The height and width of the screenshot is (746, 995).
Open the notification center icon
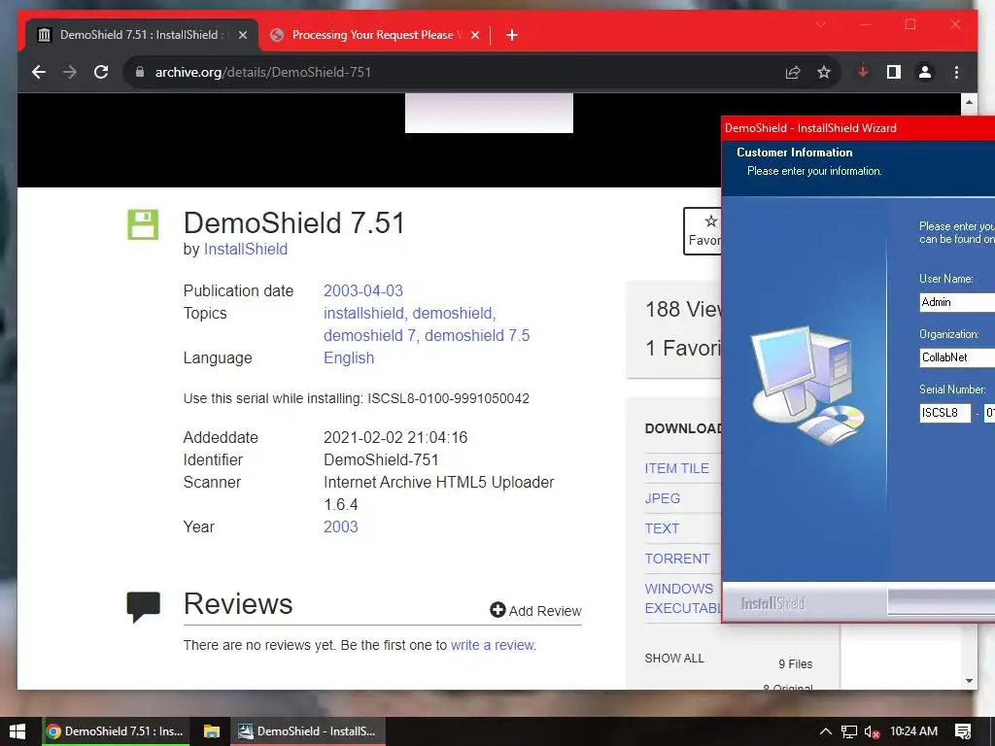(x=963, y=731)
